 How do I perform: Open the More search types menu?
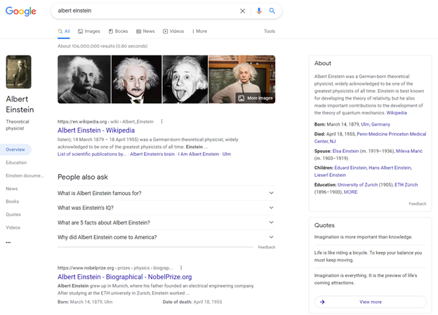click(x=200, y=32)
